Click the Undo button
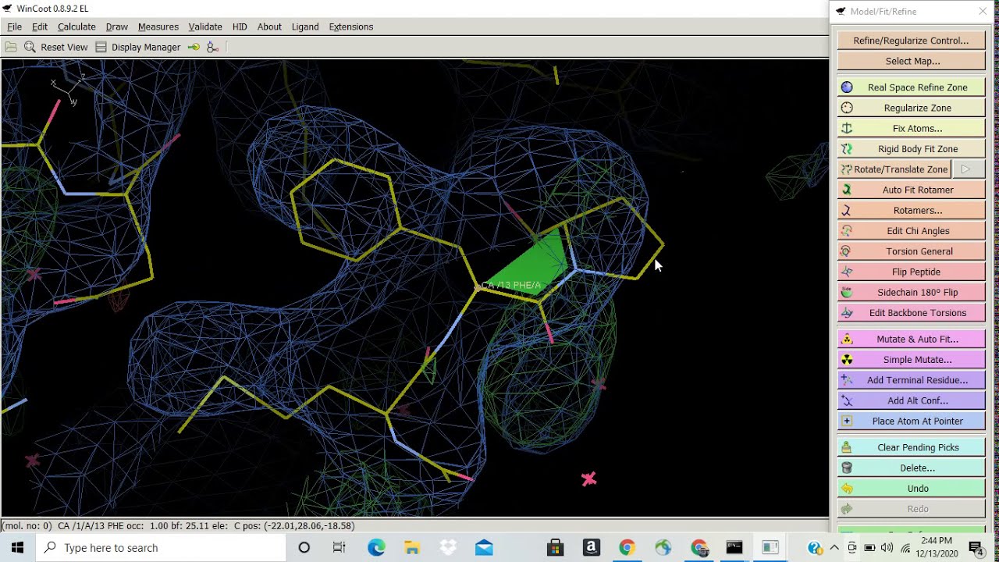Viewport: 999px width, 562px height. point(911,489)
